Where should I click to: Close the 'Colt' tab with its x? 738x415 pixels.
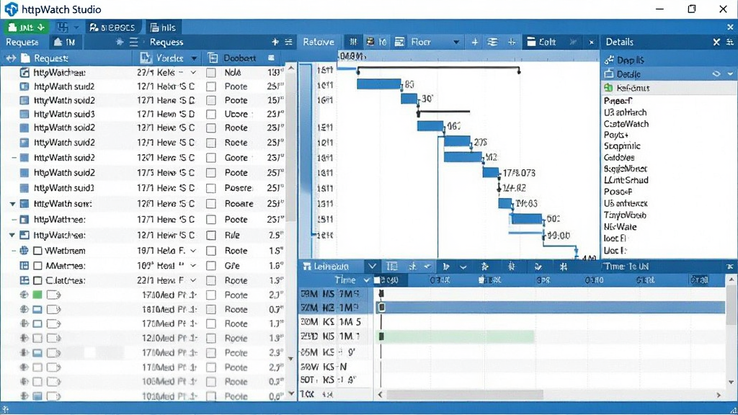pyautogui.click(x=592, y=43)
